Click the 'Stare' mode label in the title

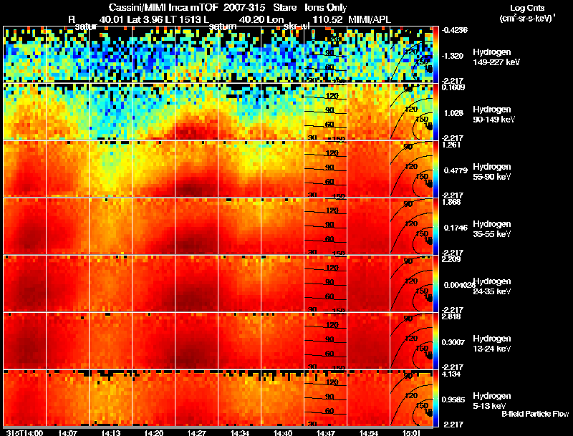pyautogui.click(x=284, y=7)
